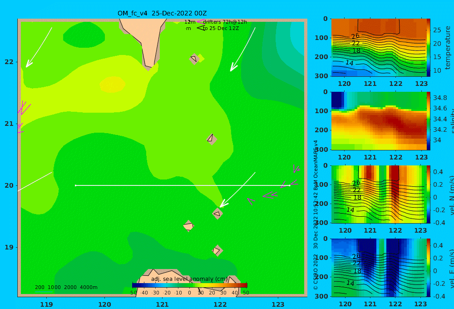Image resolution: width=454 pixels, height=309 pixels.
Task: Click the white transect line at latitude 20
Action: (183, 185)
